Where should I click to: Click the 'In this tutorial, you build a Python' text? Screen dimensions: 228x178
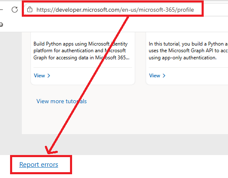click(188, 51)
